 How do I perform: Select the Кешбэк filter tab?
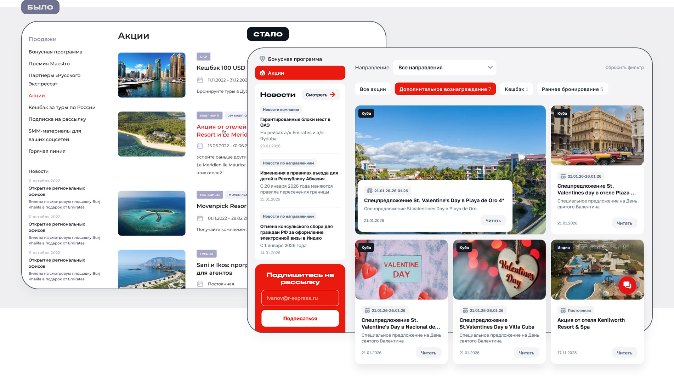(x=516, y=89)
